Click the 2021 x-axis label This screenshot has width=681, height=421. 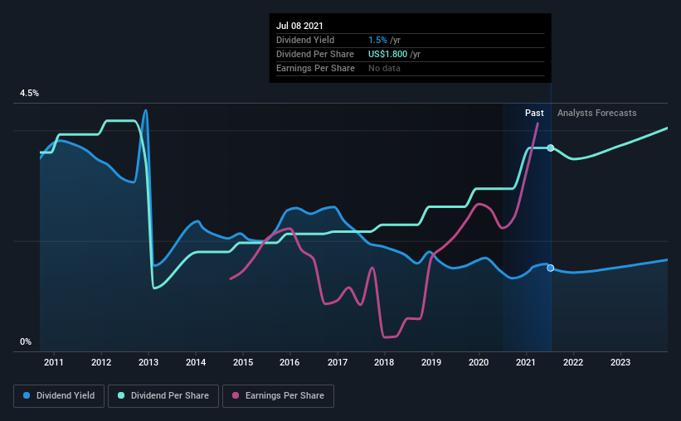(526, 362)
